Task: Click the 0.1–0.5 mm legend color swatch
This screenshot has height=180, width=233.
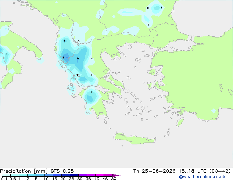Action: click(x=6, y=175)
